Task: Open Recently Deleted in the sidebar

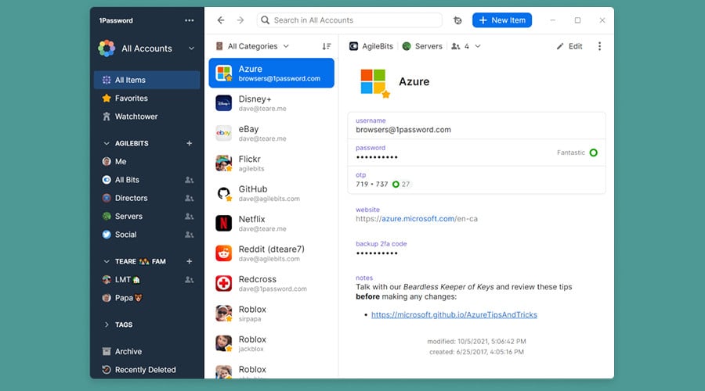Action: point(145,370)
